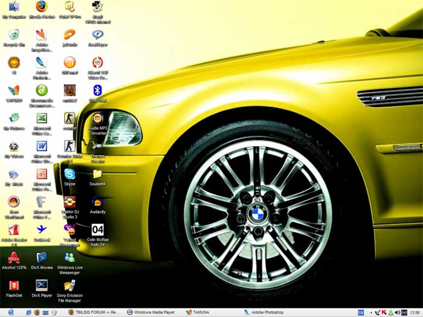Switch to TBILISIS FORUMI taskbar window
This screenshot has width=423, height=317.
pos(94,312)
